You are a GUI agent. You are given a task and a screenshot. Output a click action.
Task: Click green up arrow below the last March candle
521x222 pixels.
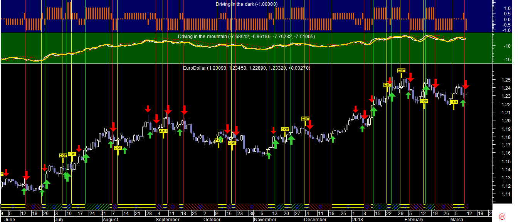tap(463, 103)
